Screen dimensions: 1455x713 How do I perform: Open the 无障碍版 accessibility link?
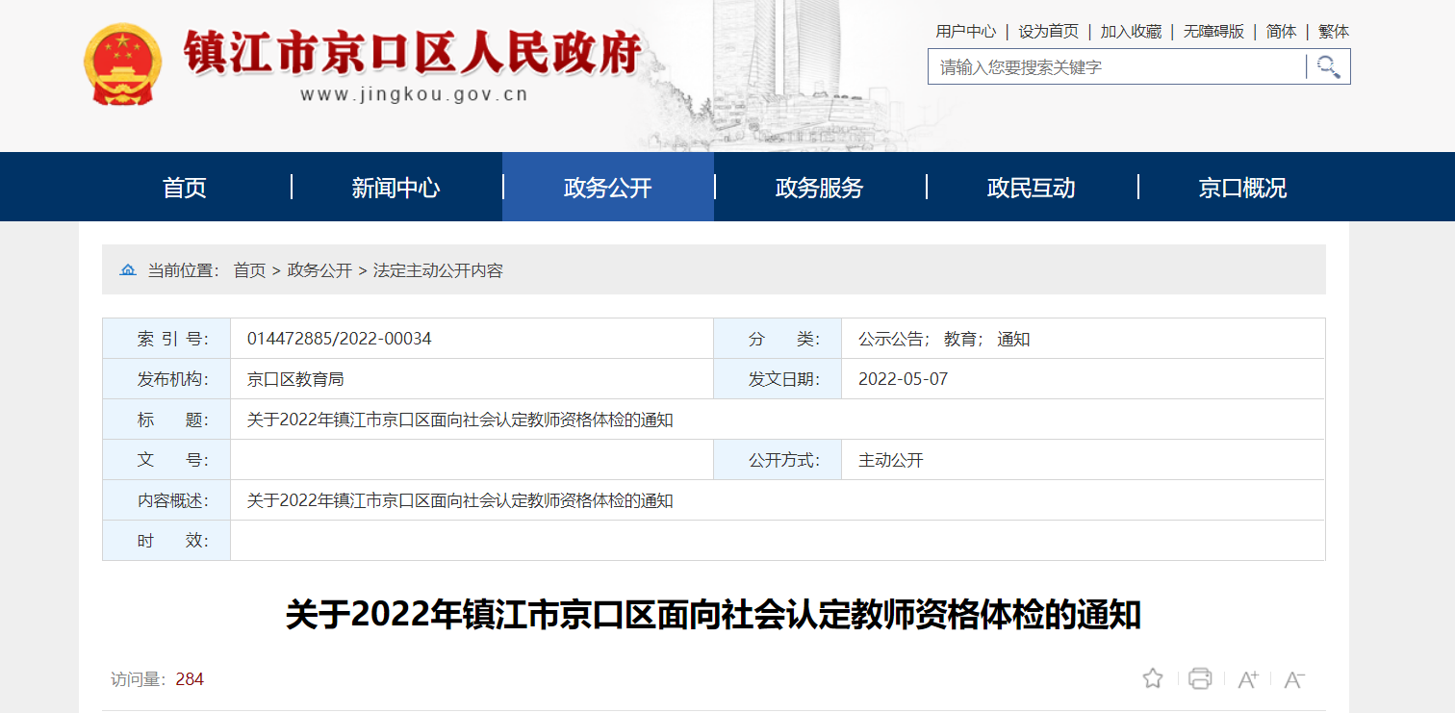1213,32
